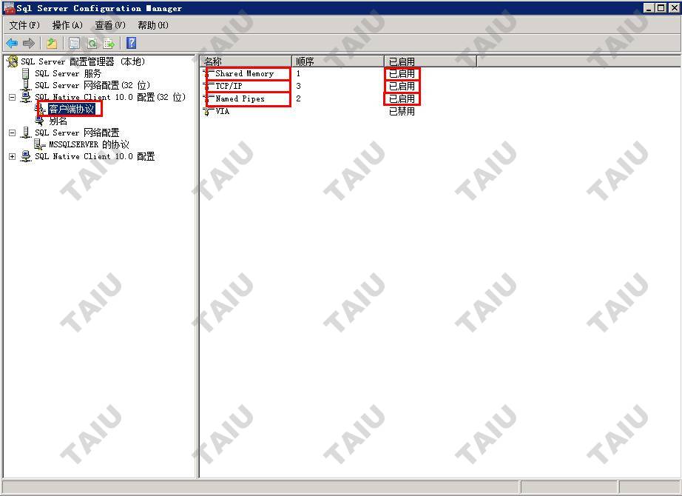Screen dimensions: 682x496
Task: Click 已启用 status for Shared Memory
Action: (x=402, y=73)
